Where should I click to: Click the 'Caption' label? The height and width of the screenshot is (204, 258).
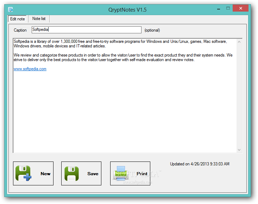click(20, 30)
